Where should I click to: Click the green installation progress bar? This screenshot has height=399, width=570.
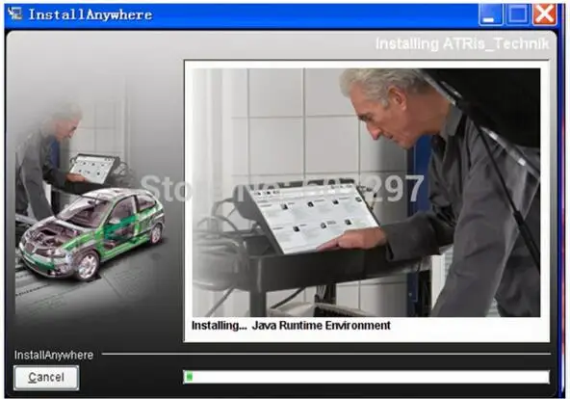point(366,377)
